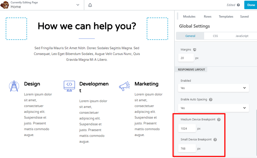Select the Marketing megaphone icon
The width and height of the screenshot is (257, 158).
pyautogui.click(x=124, y=86)
